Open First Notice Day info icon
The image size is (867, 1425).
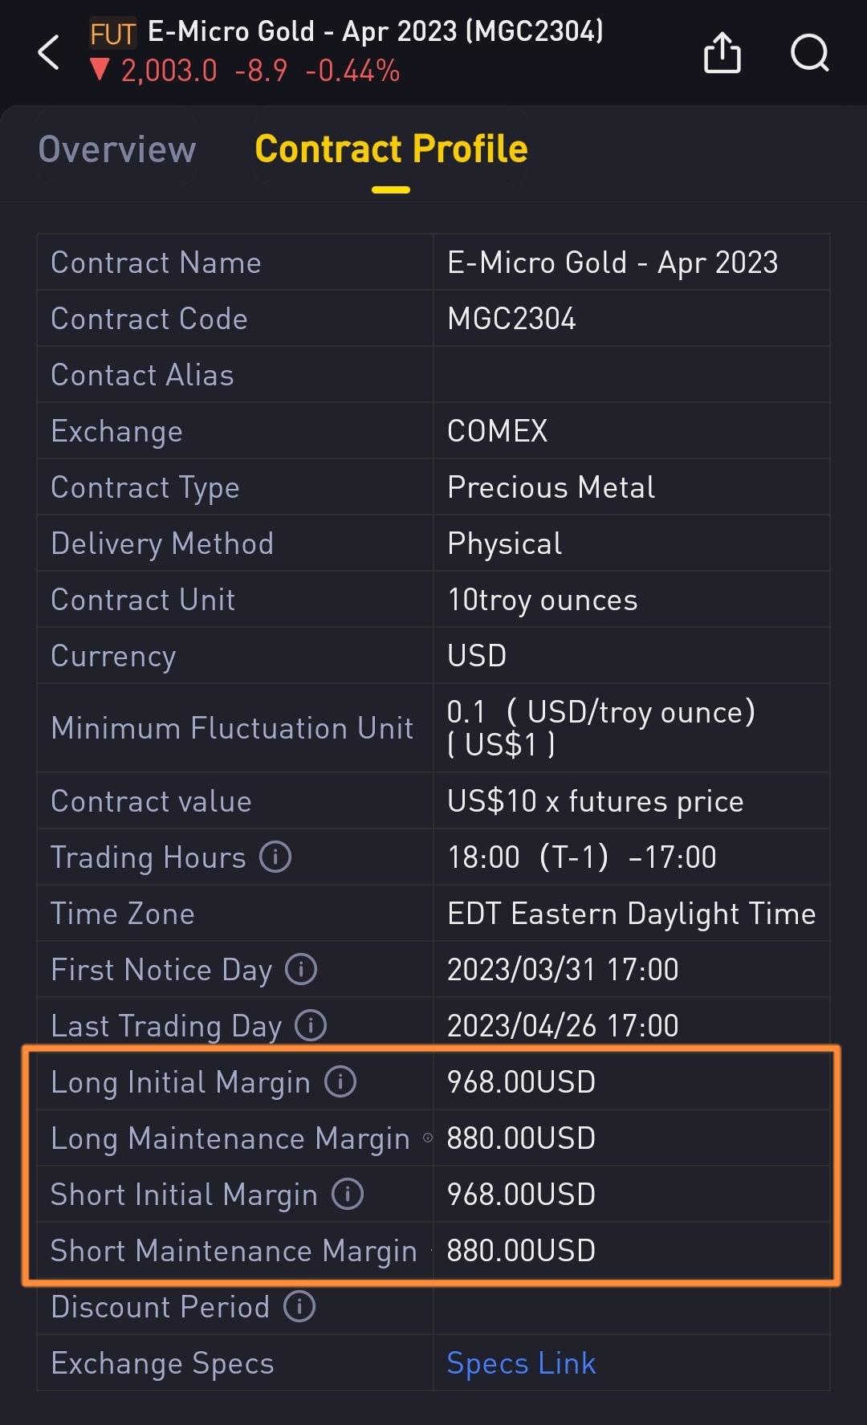click(302, 969)
